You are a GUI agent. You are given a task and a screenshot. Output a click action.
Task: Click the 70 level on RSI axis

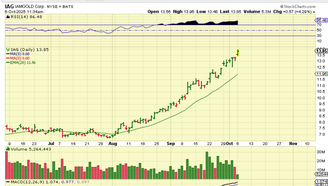[319, 25]
